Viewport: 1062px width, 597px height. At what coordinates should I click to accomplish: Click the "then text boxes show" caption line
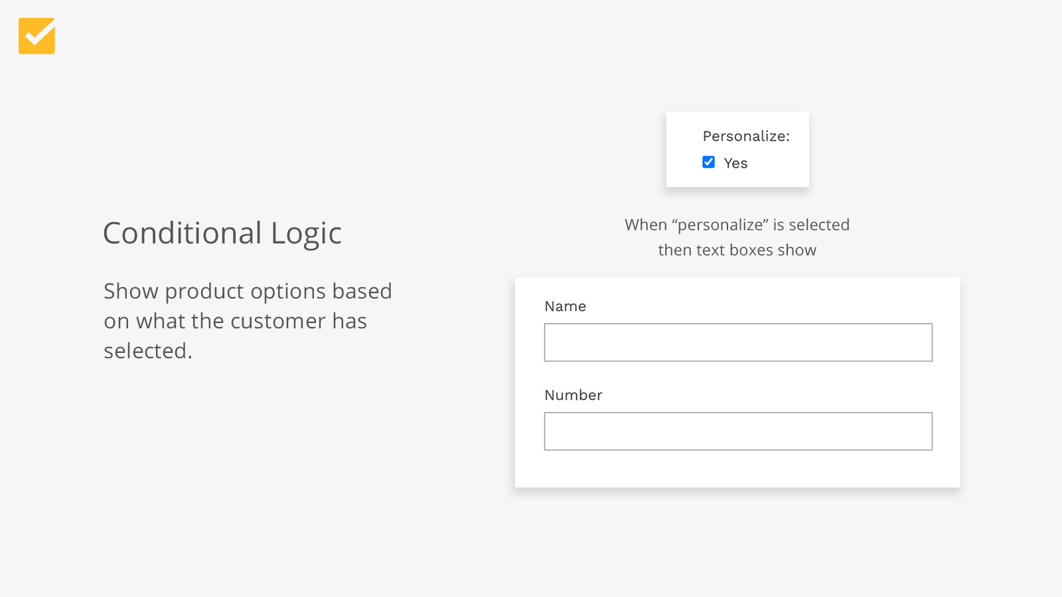(x=737, y=250)
